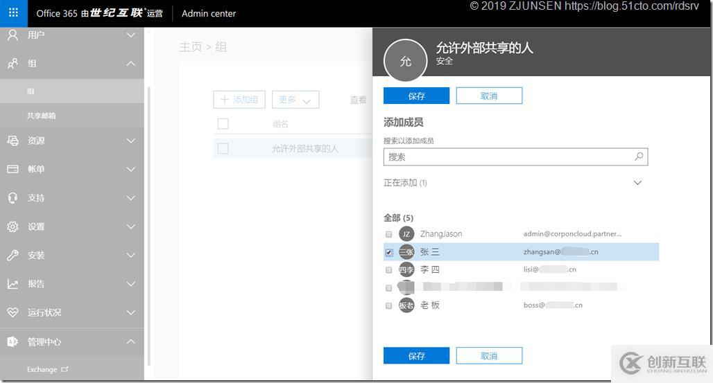Screen dimensions: 713x383
Task: Click the boss@ email address
Action: (x=553, y=305)
